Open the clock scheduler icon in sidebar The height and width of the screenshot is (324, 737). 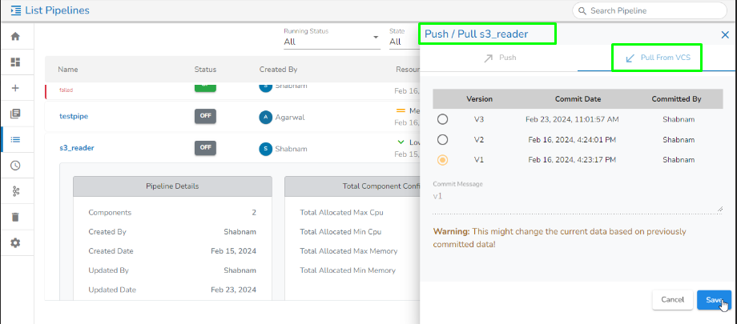coord(15,166)
